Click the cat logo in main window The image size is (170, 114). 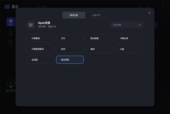click(x=7, y=6)
